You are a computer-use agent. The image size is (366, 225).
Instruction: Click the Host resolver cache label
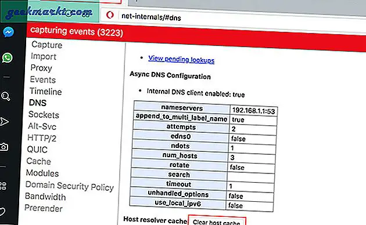pos(155,220)
